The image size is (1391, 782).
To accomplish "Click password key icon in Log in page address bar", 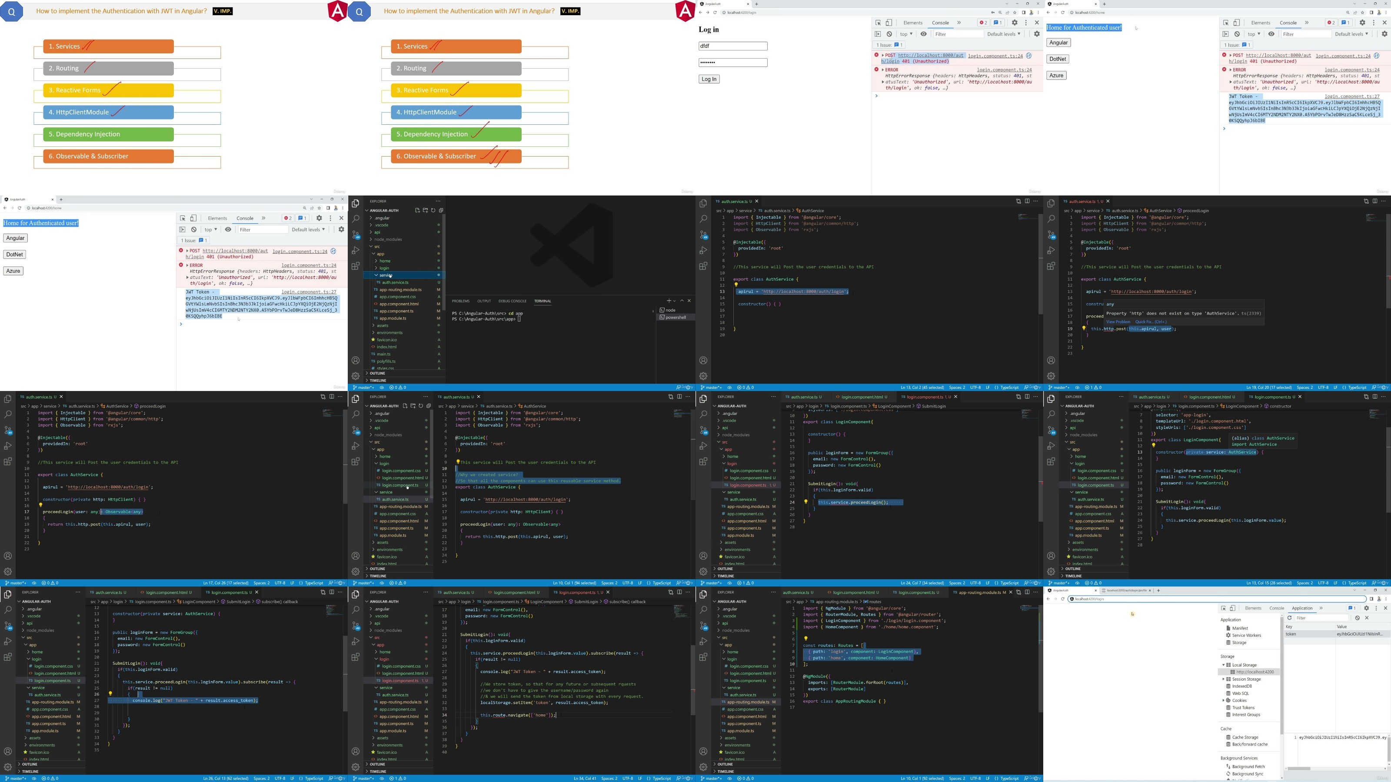I will click(992, 13).
